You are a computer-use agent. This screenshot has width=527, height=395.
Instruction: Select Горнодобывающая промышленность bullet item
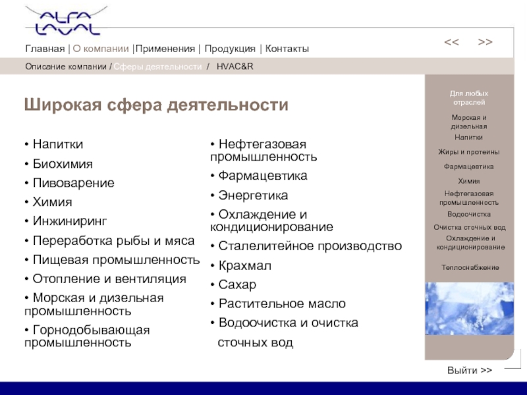point(87,336)
